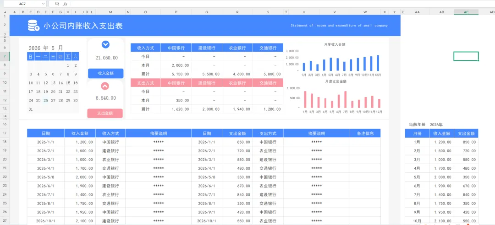Click the May bar in monthly income chart

click(331, 64)
